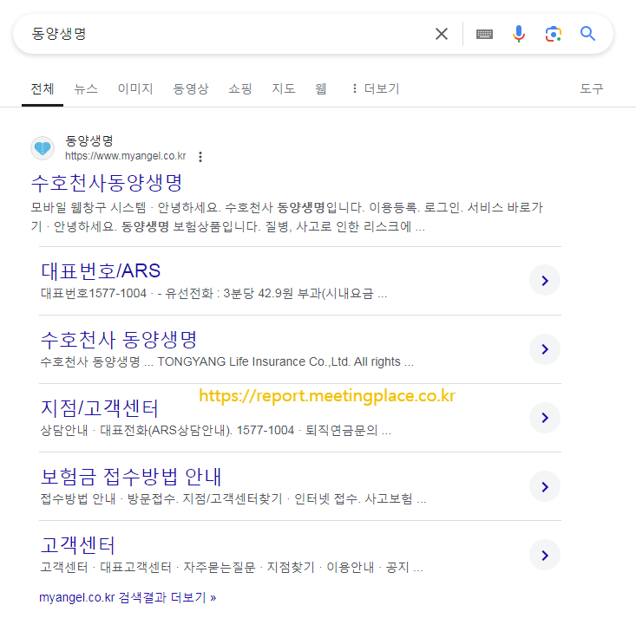Expand the chevron for 수호천사 동양생명 sitelink

(x=545, y=349)
